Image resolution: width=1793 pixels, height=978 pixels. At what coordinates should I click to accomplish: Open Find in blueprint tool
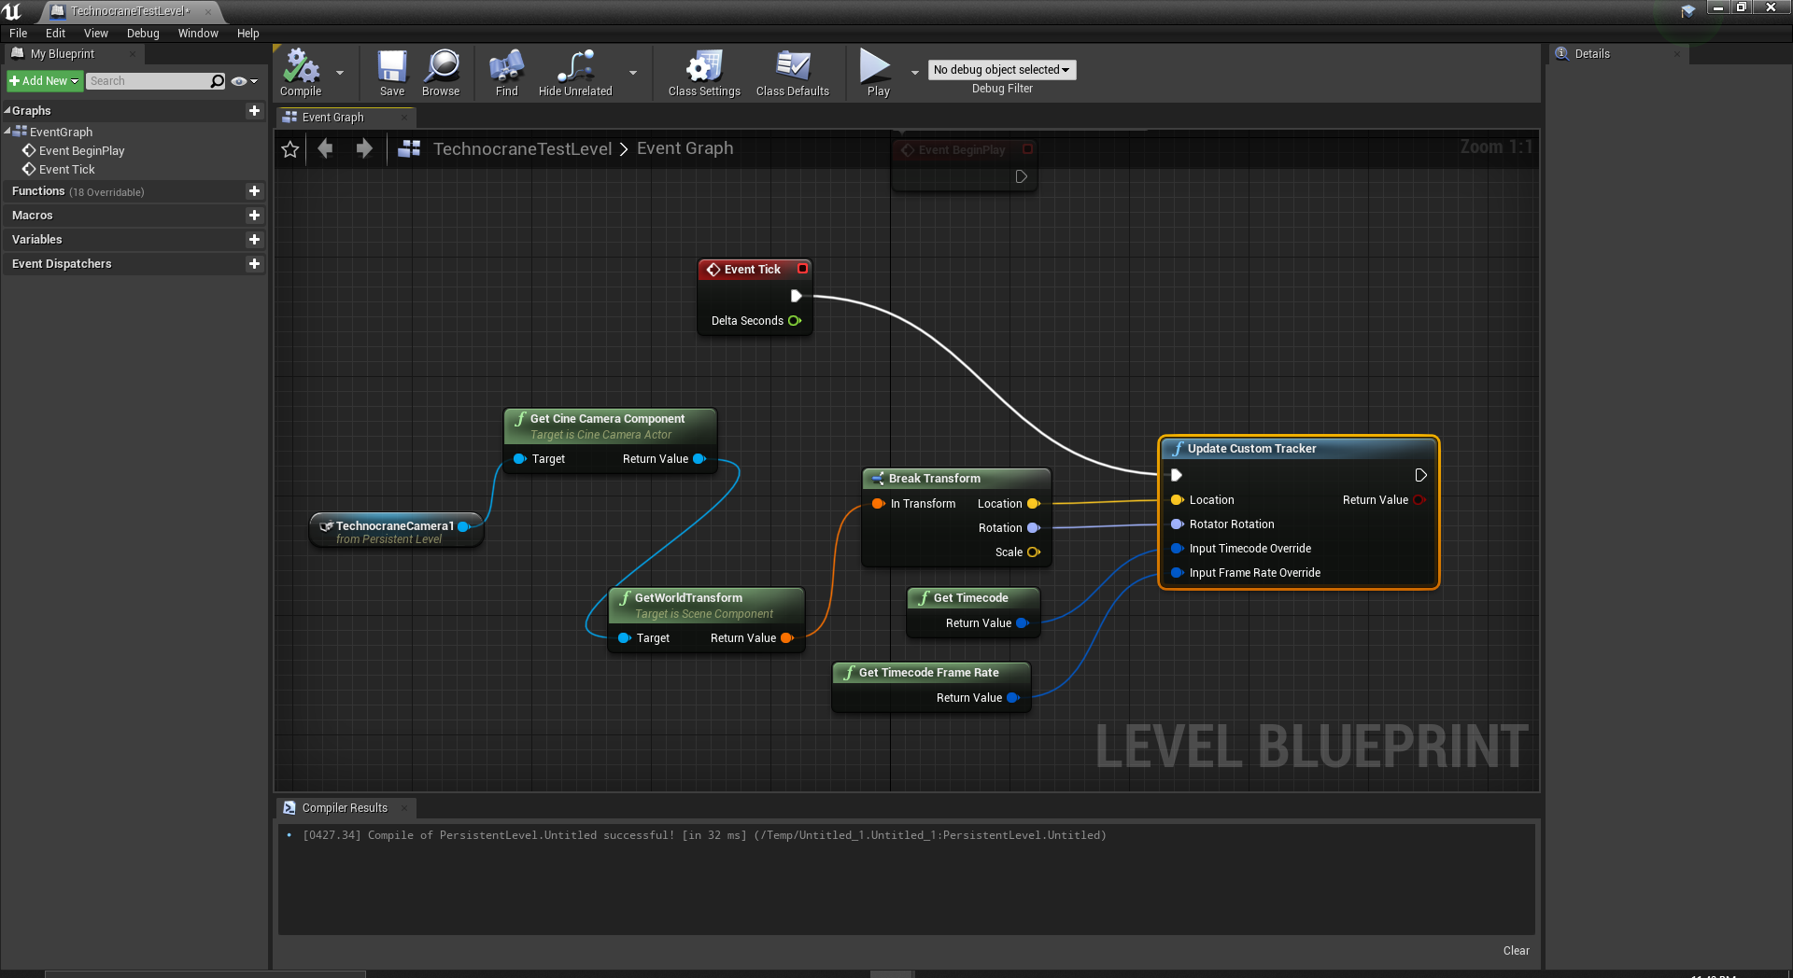pyautogui.click(x=506, y=73)
